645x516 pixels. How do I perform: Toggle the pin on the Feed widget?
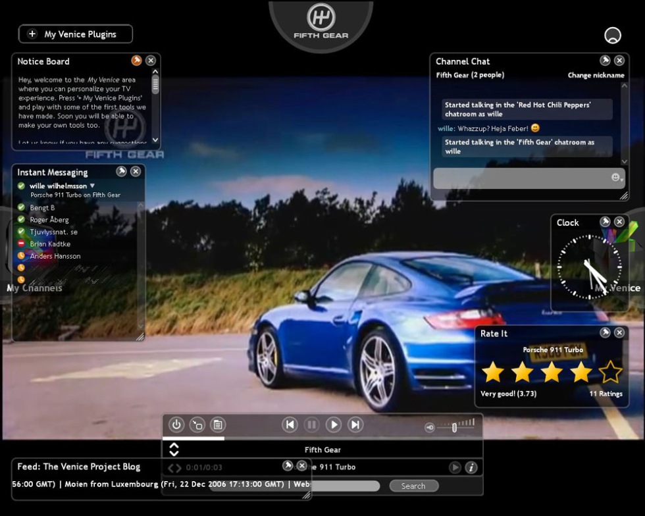point(288,466)
